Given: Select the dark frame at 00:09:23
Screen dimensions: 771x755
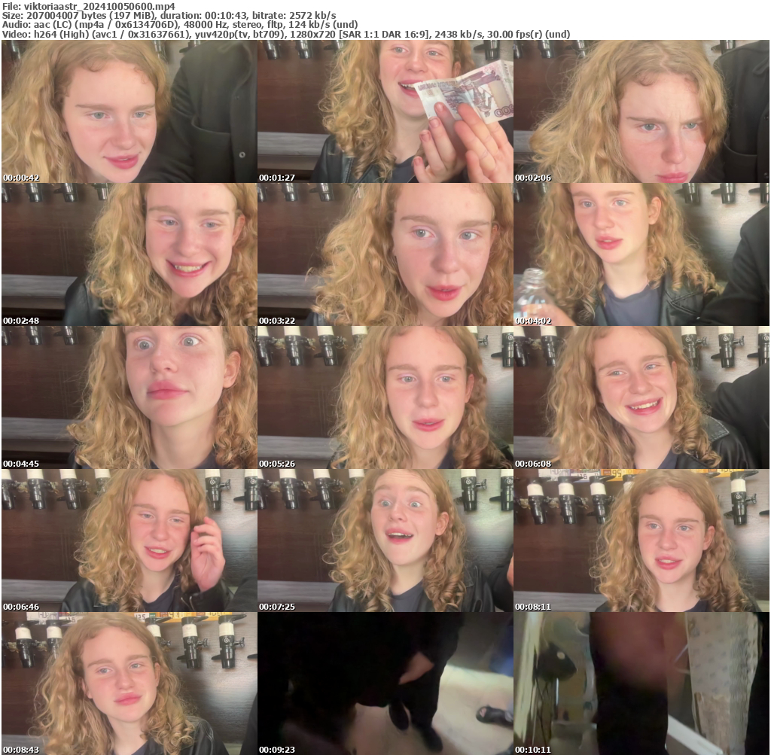Looking at the screenshot, I should point(384,683).
